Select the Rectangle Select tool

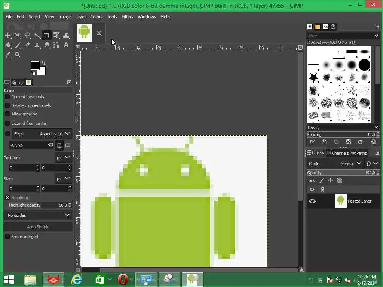[17, 36]
